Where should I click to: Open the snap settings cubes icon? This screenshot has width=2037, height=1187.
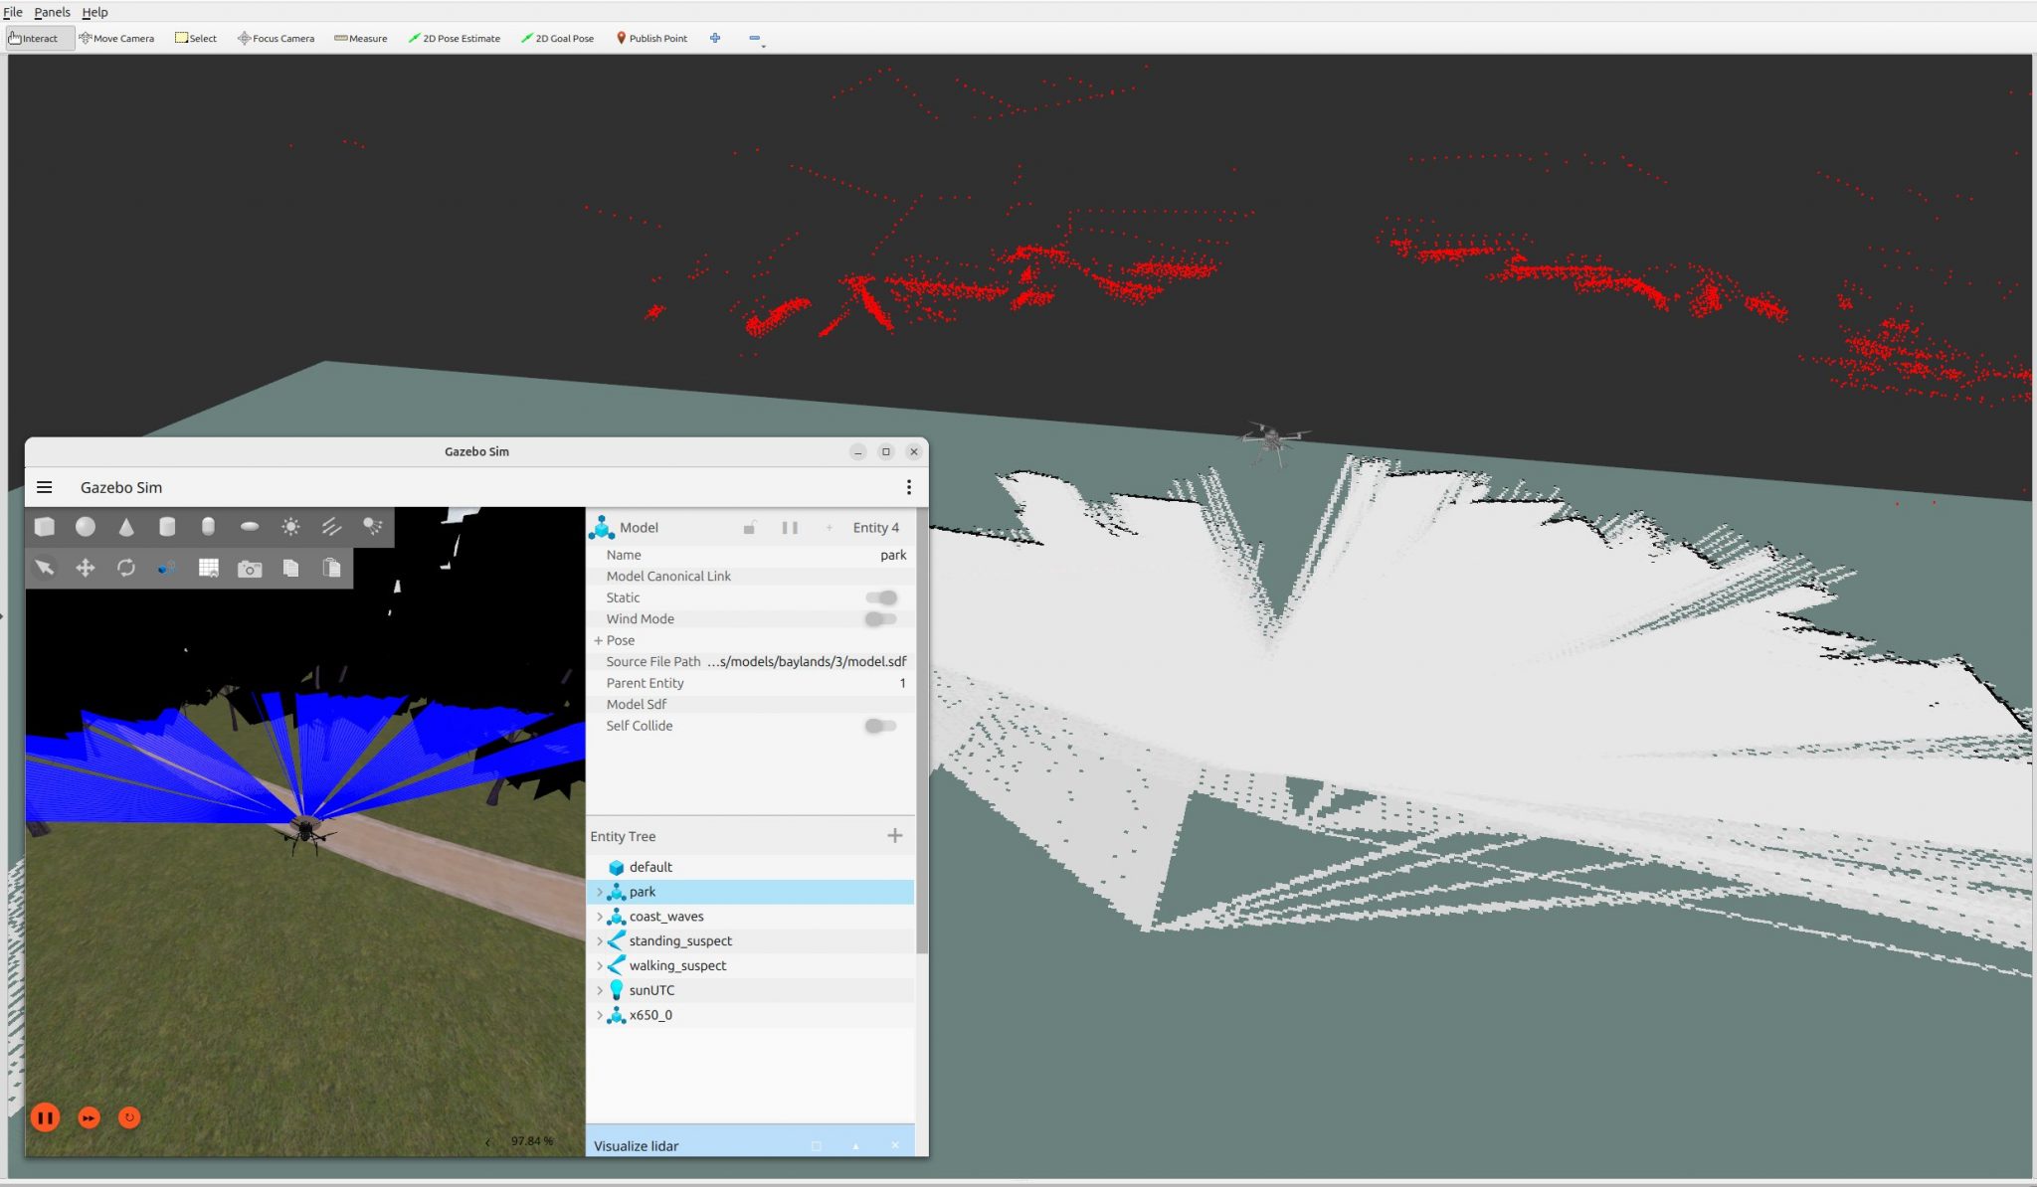click(167, 568)
